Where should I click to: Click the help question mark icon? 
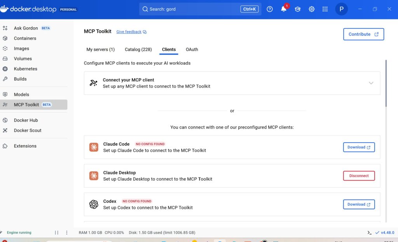click(x=270, y=9)
